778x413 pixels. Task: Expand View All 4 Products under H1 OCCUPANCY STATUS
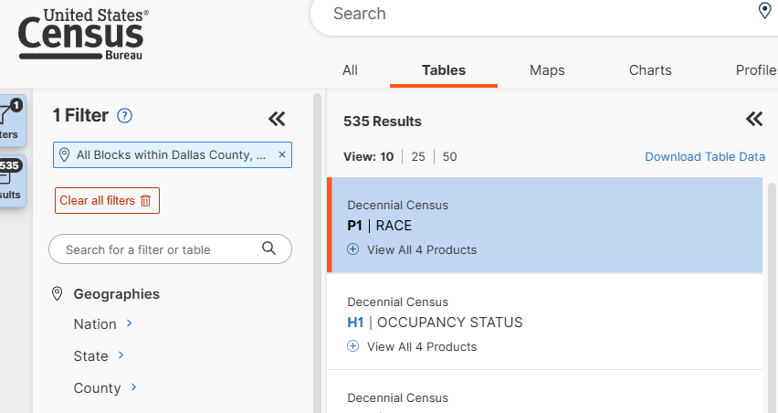pyautogui.click(x=412, y=346)
